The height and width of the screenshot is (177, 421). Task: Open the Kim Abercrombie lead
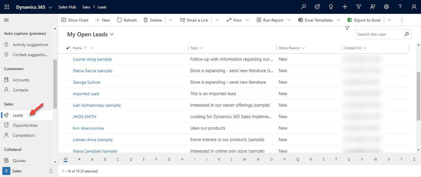coord(88,128)
